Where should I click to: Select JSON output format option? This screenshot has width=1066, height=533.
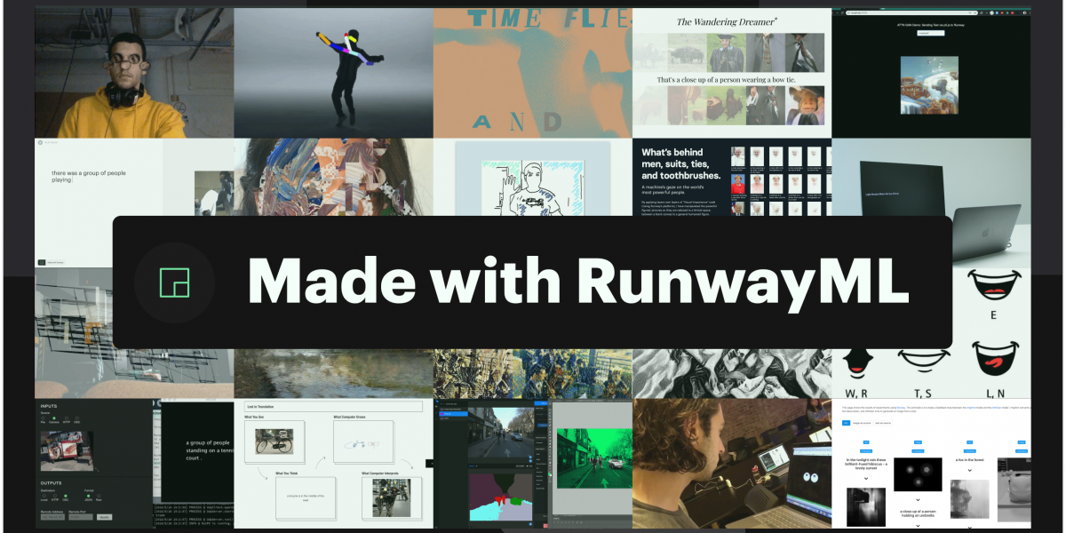89,496
